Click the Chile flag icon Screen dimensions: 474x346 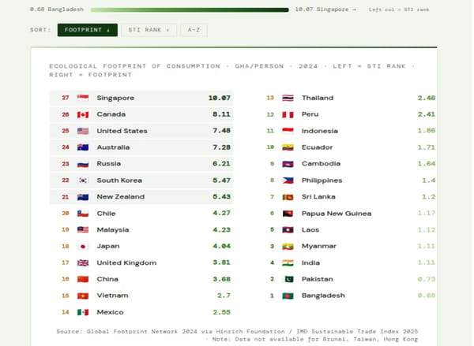pos(83,214)
